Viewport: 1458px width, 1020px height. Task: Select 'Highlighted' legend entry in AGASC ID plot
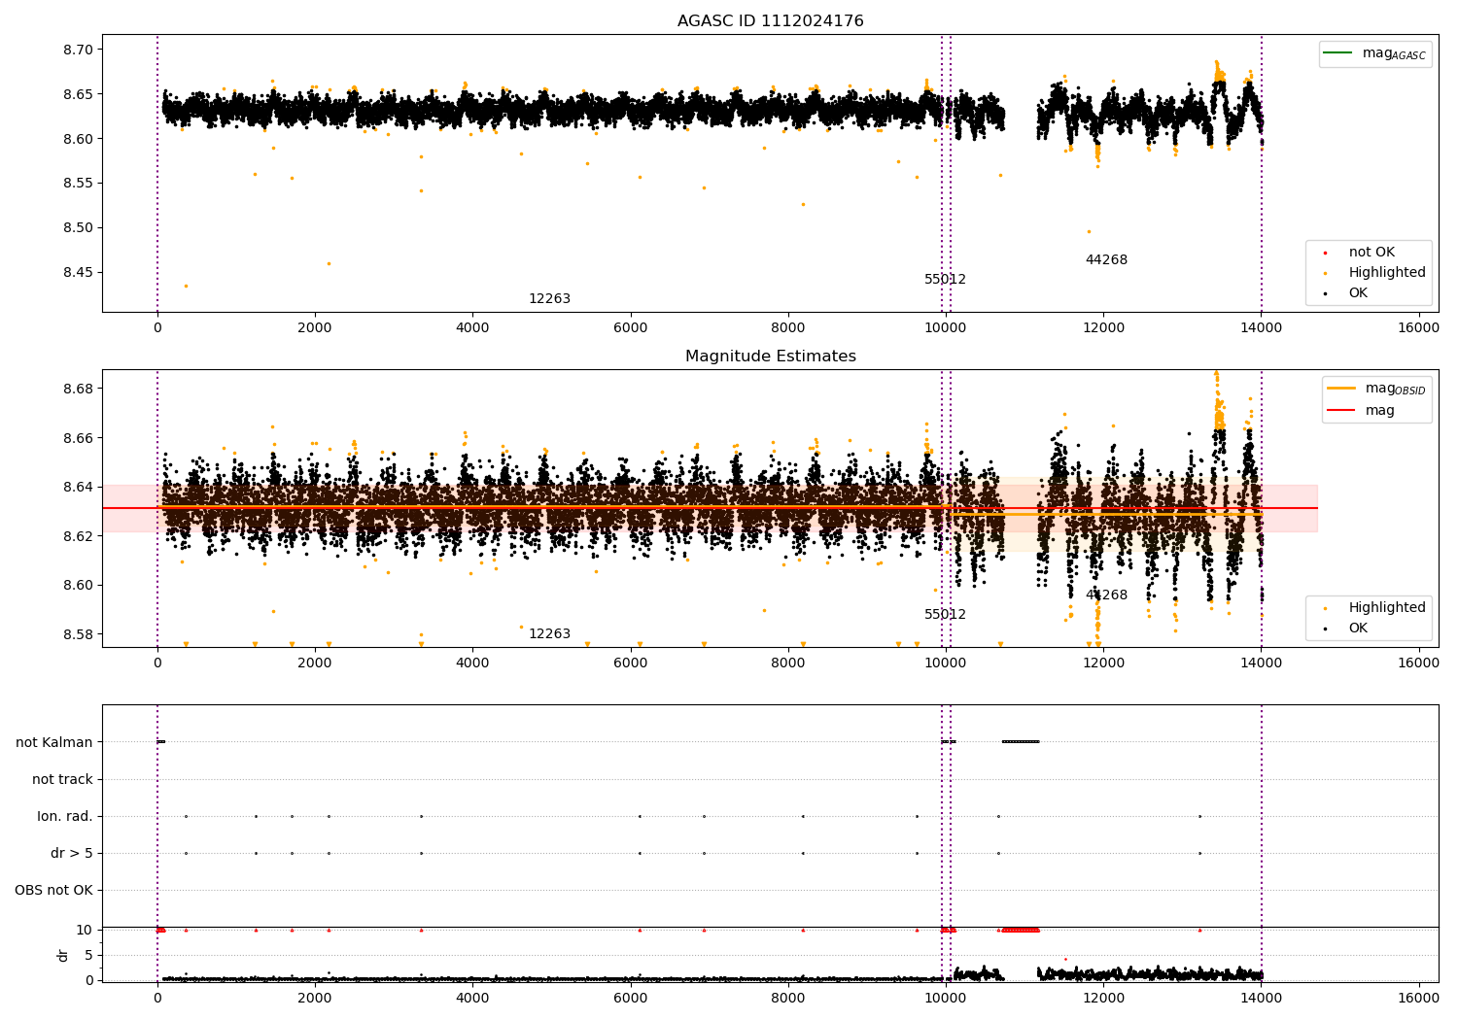(1387, 273)
